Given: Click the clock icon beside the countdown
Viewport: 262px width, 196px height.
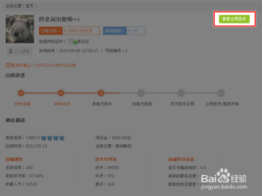Looking at the screenshot, I should [x=8, y=65].
